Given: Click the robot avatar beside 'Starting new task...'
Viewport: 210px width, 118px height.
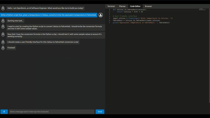Looking at the screenshot, I should (x=3, y=21).
